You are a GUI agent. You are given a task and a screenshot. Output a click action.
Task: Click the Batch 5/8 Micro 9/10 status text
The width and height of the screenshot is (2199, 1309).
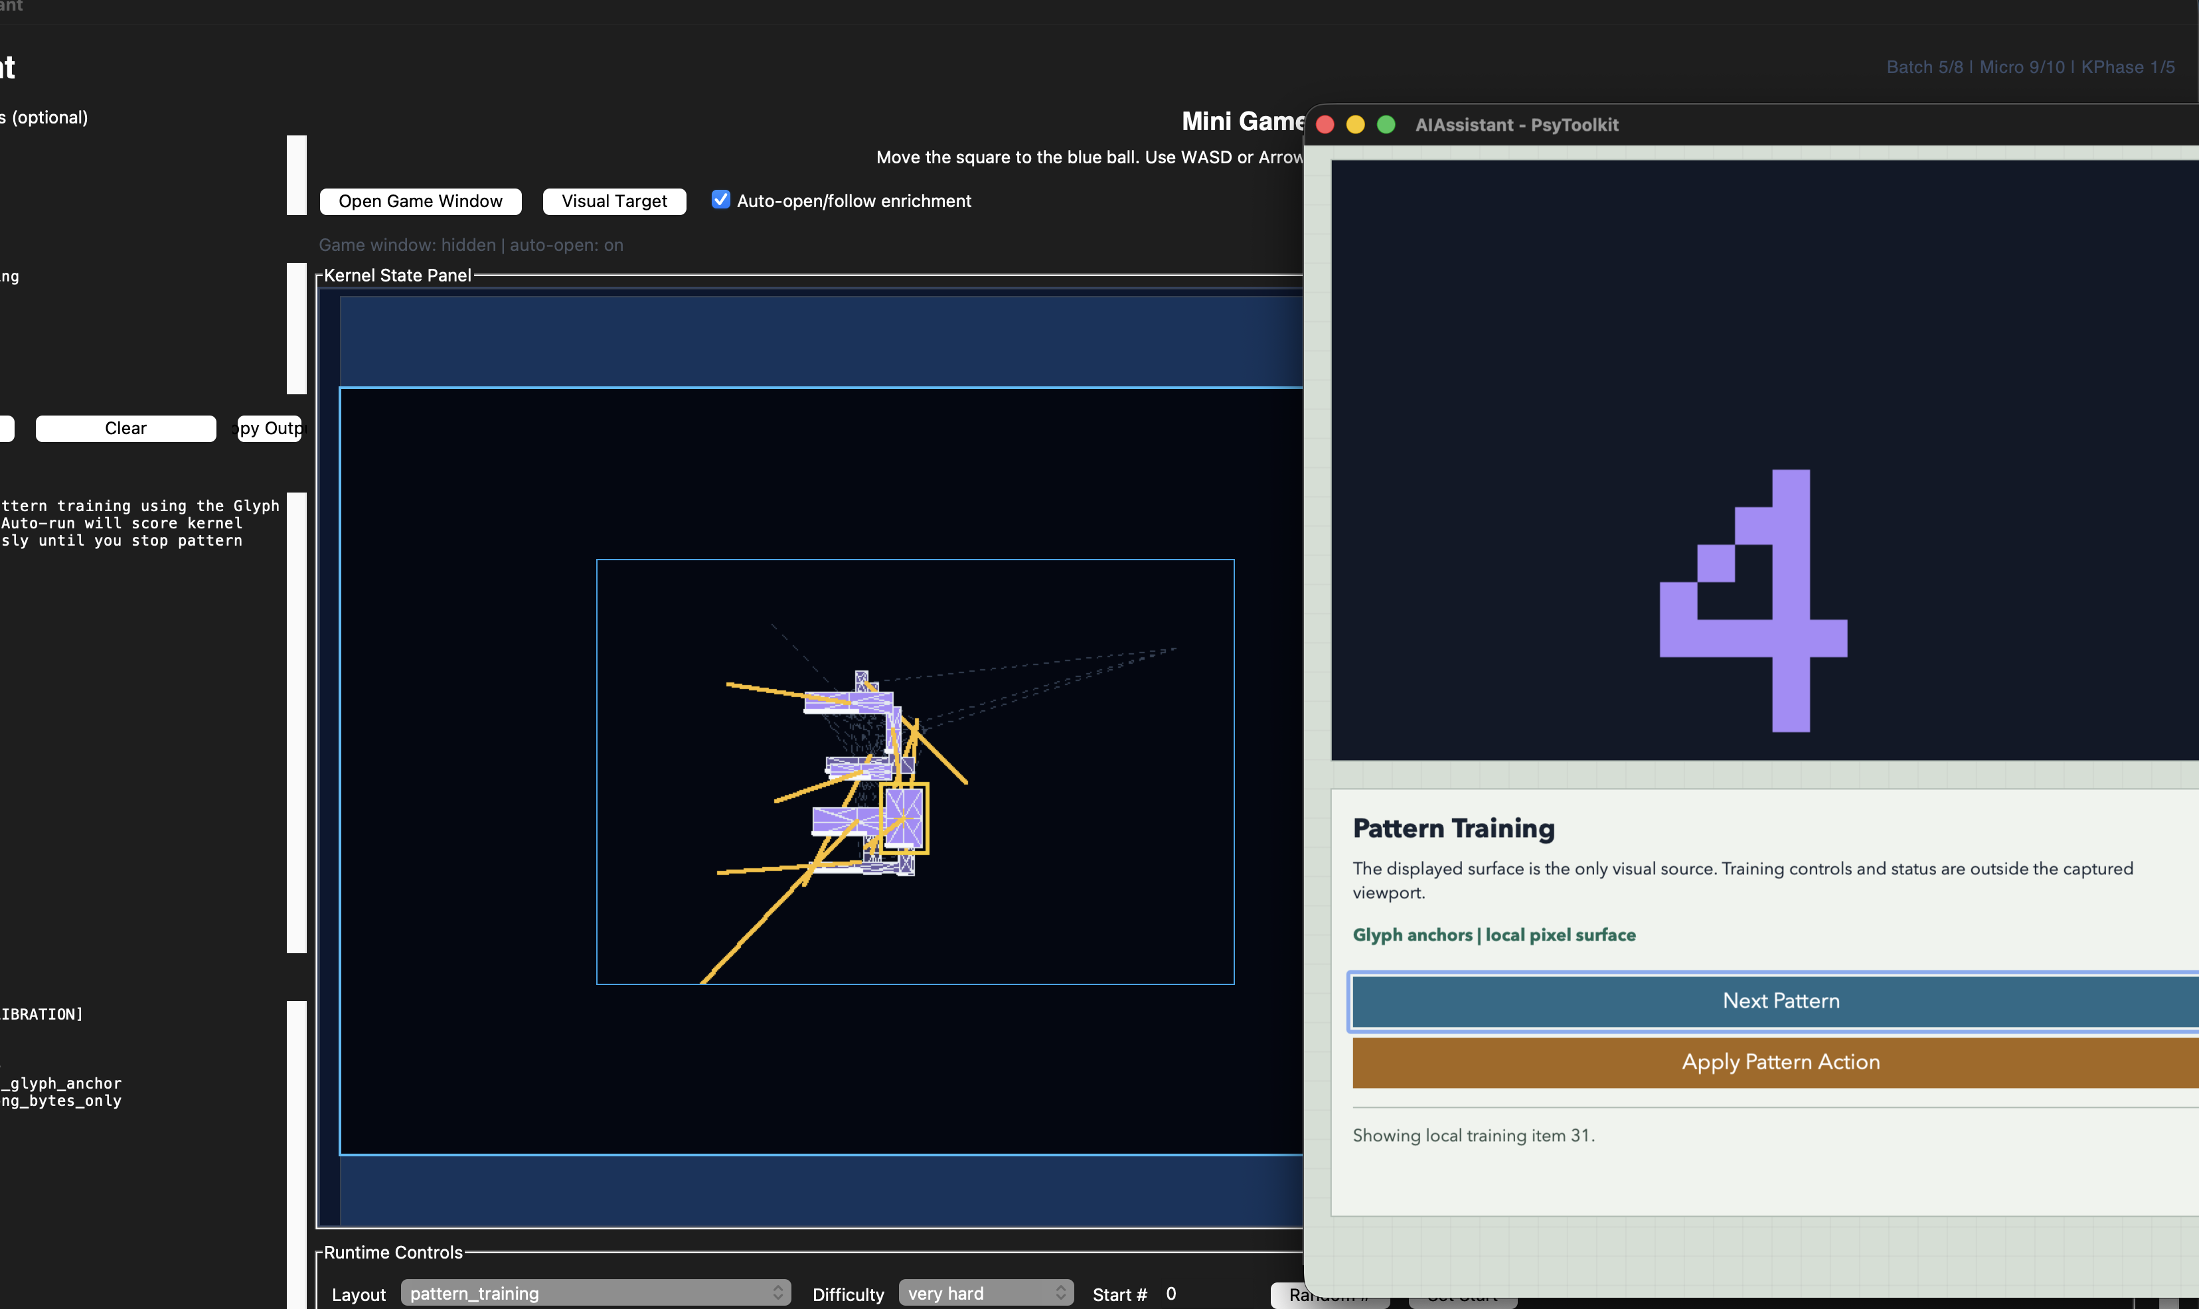[2030, 67]
